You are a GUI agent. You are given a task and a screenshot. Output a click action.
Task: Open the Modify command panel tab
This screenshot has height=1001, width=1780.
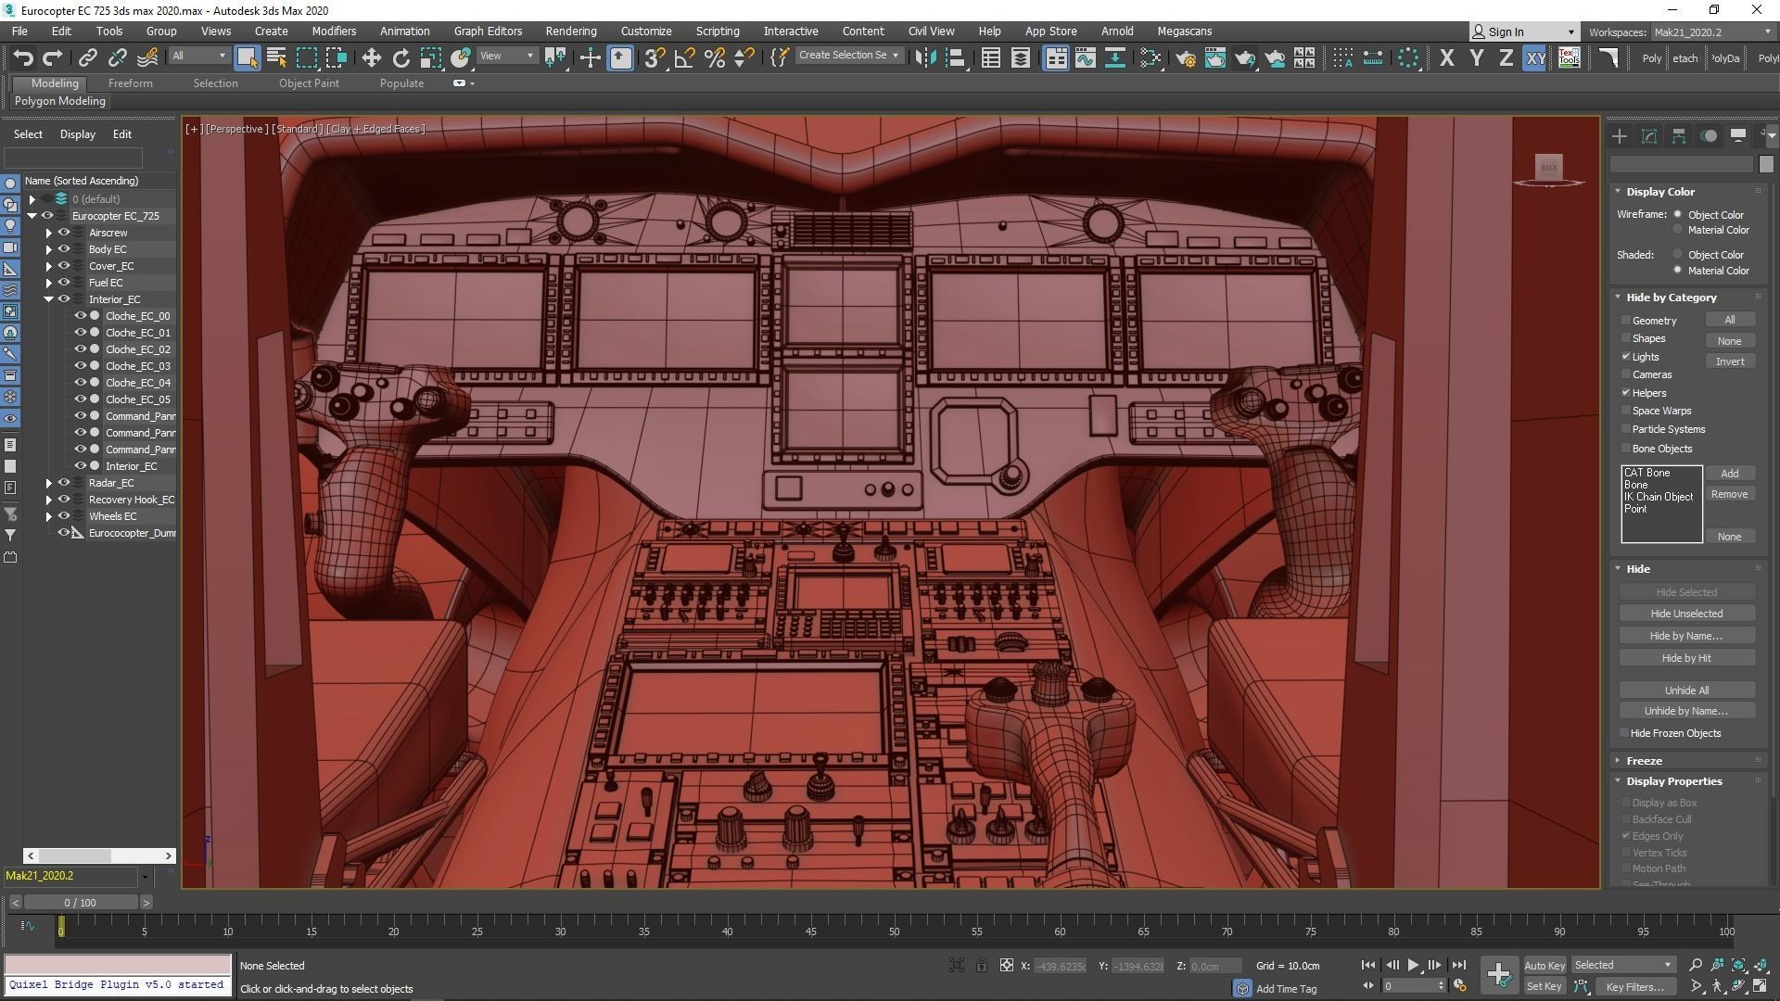1648,136
